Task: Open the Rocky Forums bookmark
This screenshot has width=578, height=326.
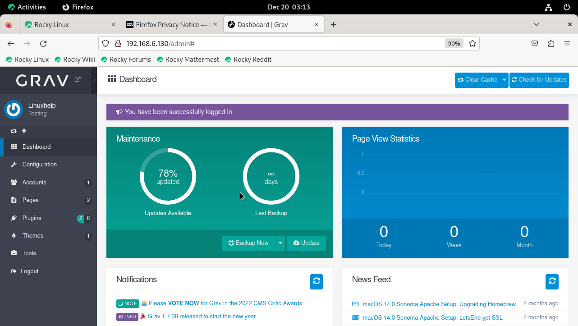Action: coord(126,60)
